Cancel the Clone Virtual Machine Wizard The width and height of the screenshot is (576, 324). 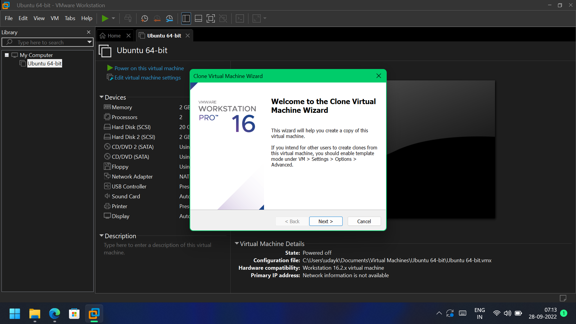(364, 221)
